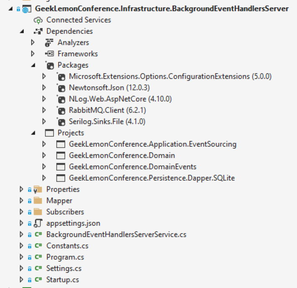297x288 pixels.
Task: Select the Packages label
Action: pos(73,65)
